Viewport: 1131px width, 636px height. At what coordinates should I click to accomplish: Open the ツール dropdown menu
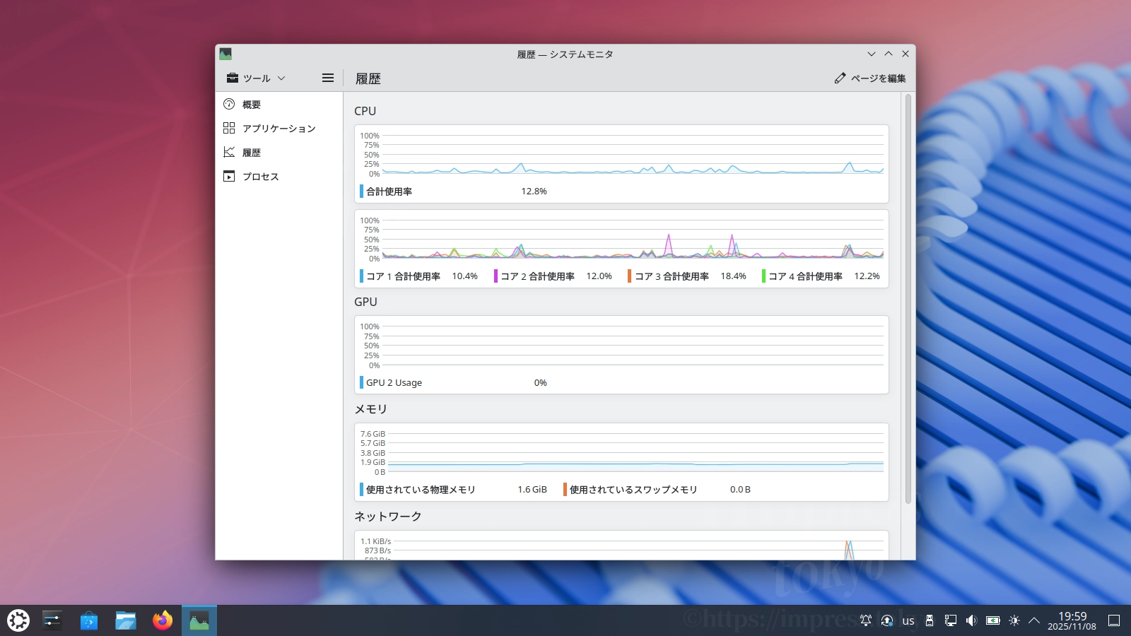coord(256,78)
